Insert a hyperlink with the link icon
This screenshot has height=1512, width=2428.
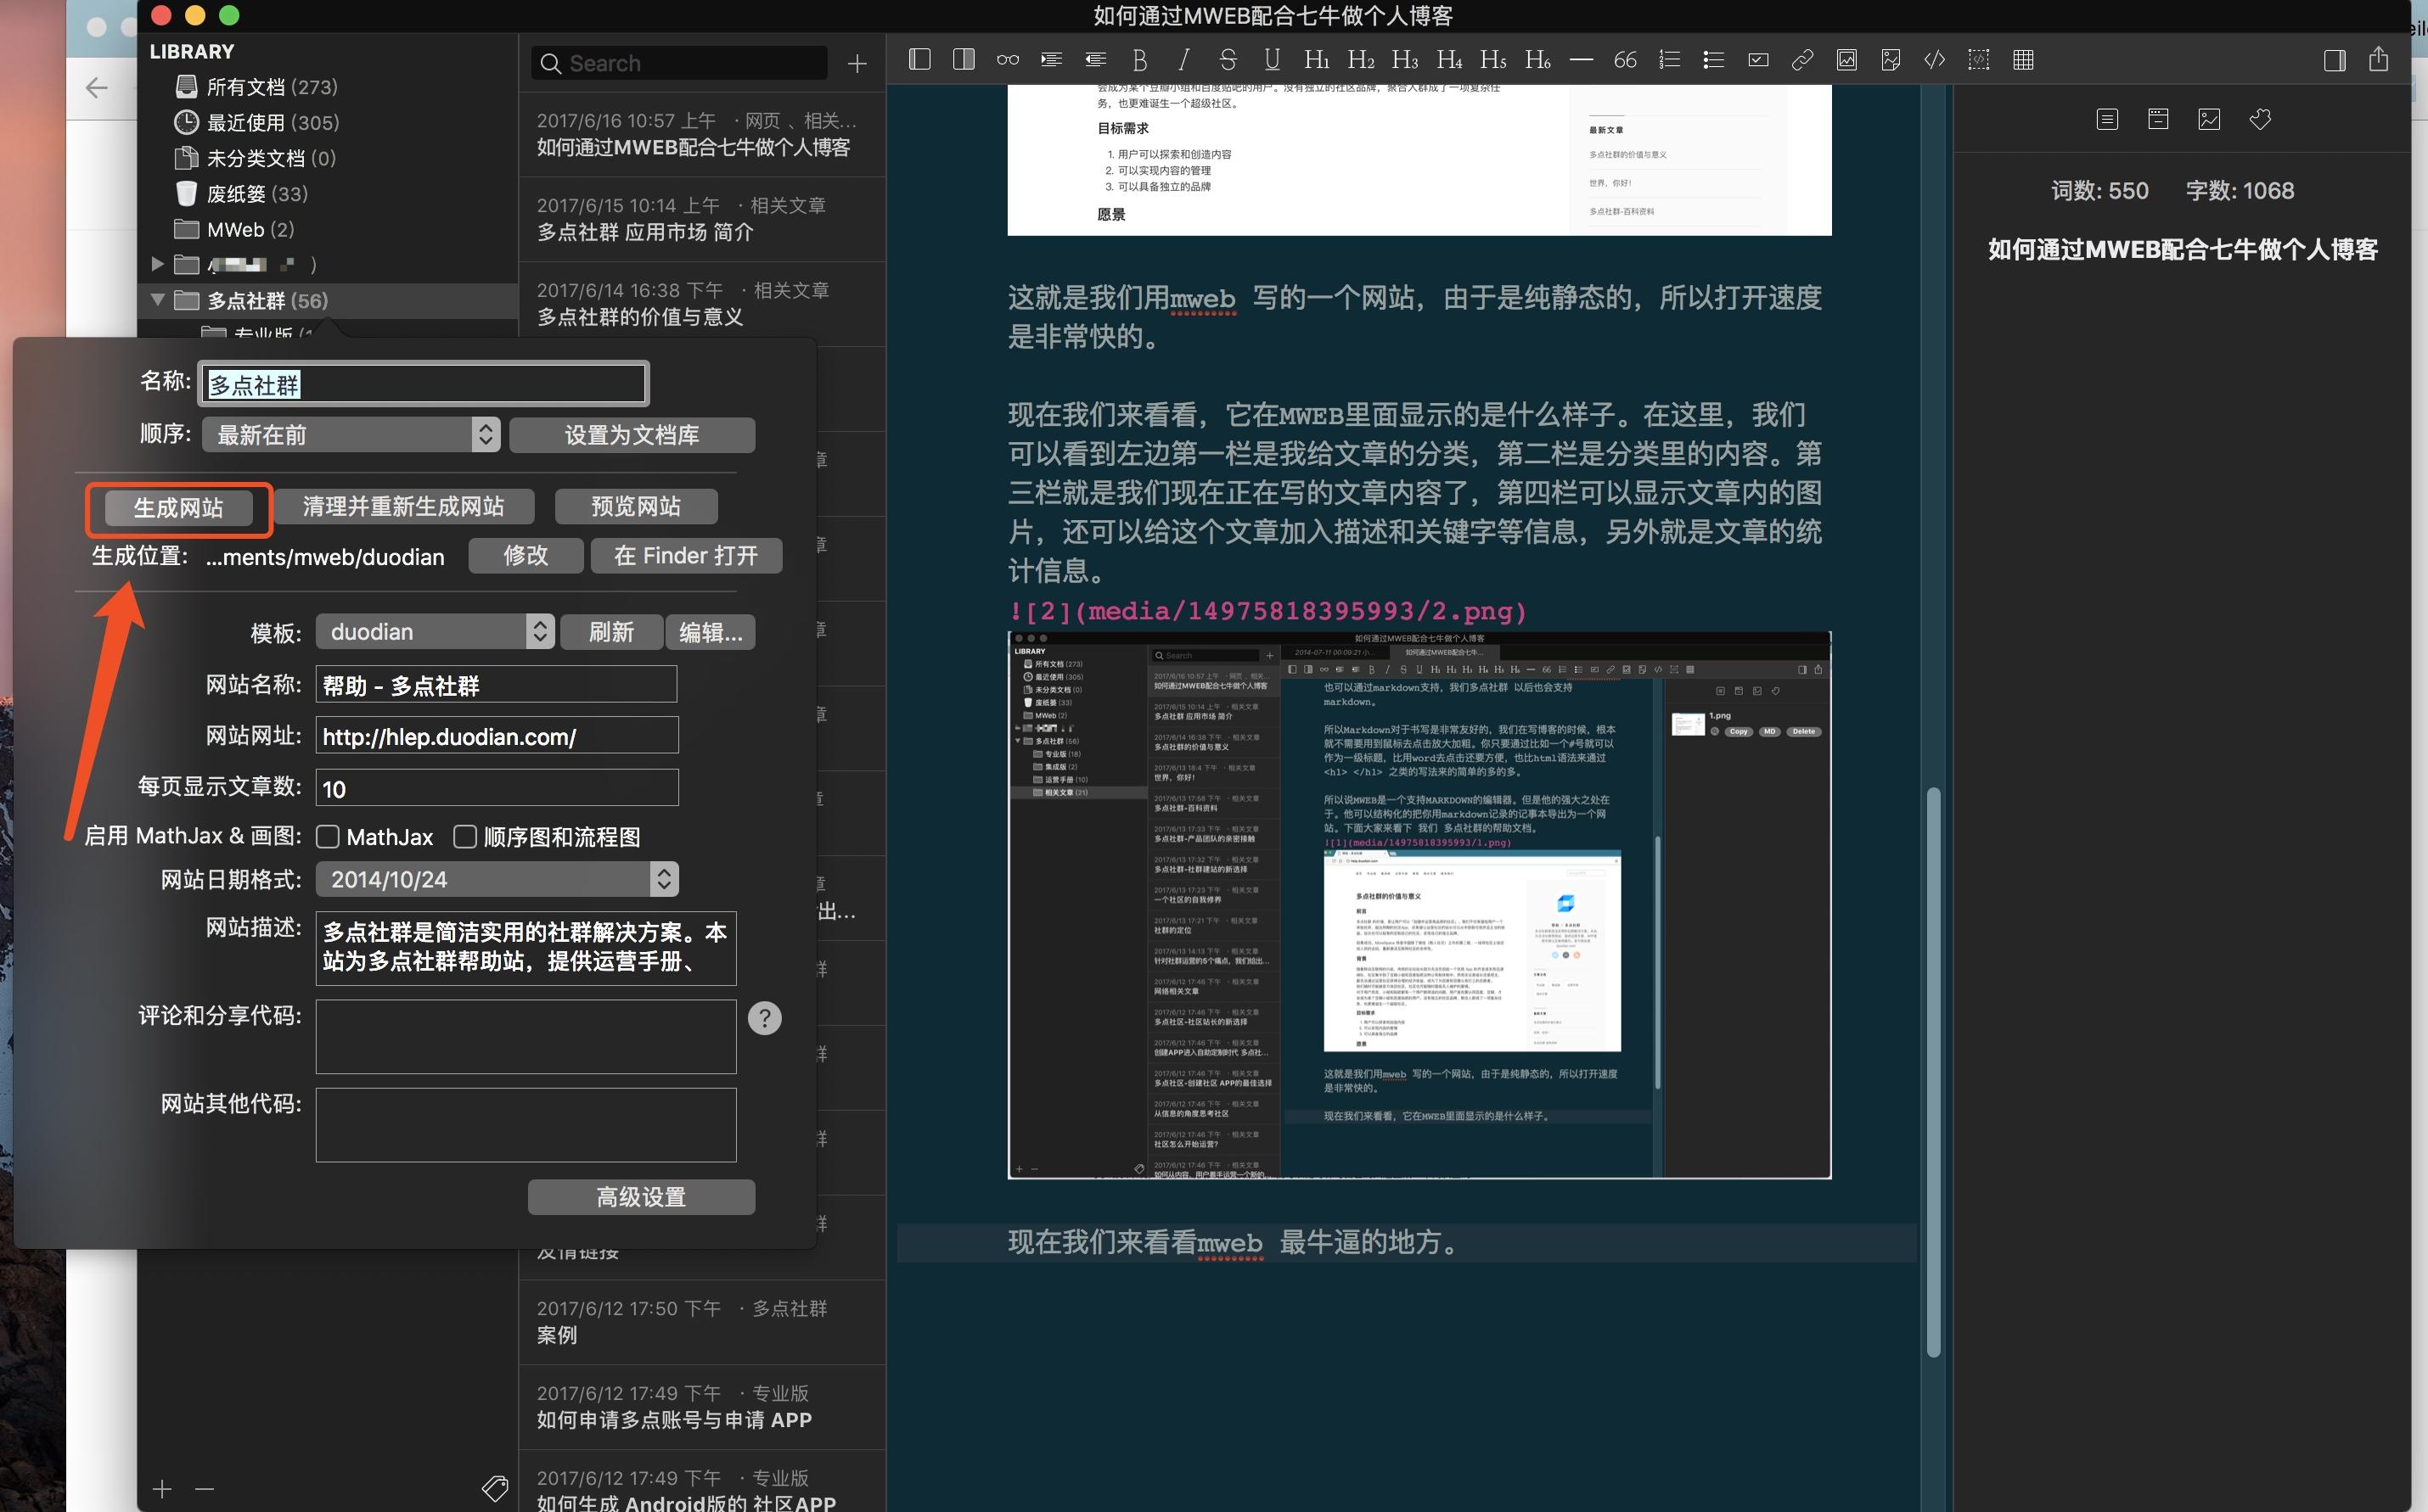[1801, 60]
